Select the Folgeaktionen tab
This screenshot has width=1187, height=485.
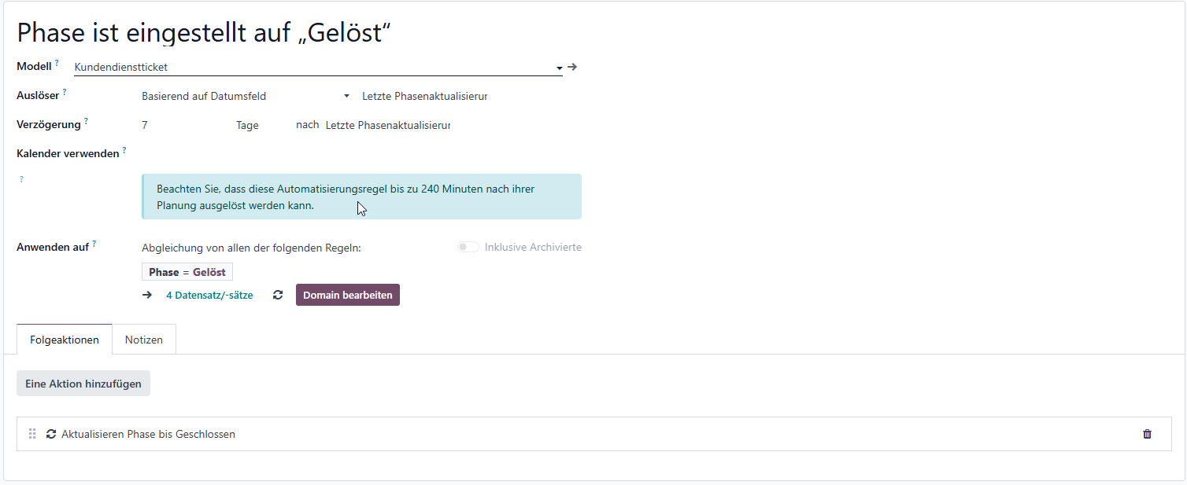pos(65,340)
